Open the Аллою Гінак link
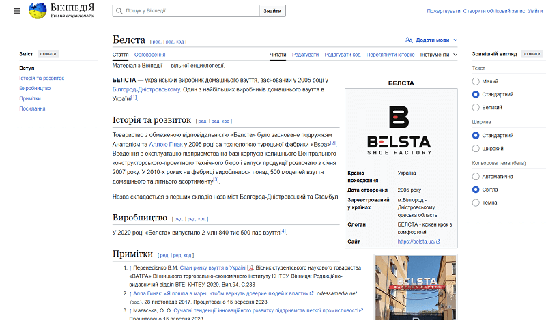The image size is (546, 320). pos(166,144)
